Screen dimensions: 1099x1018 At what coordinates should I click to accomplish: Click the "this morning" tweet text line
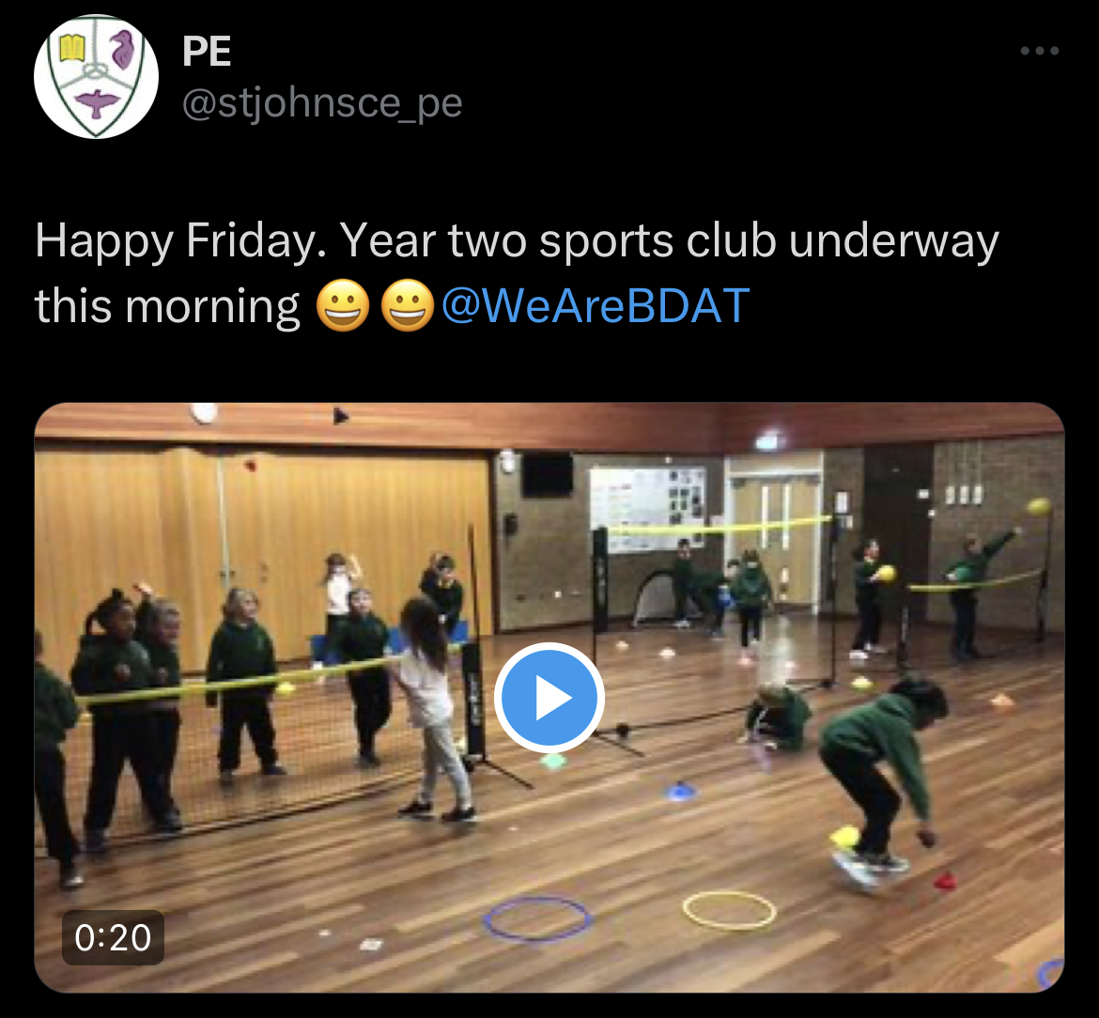coord(167,306)
